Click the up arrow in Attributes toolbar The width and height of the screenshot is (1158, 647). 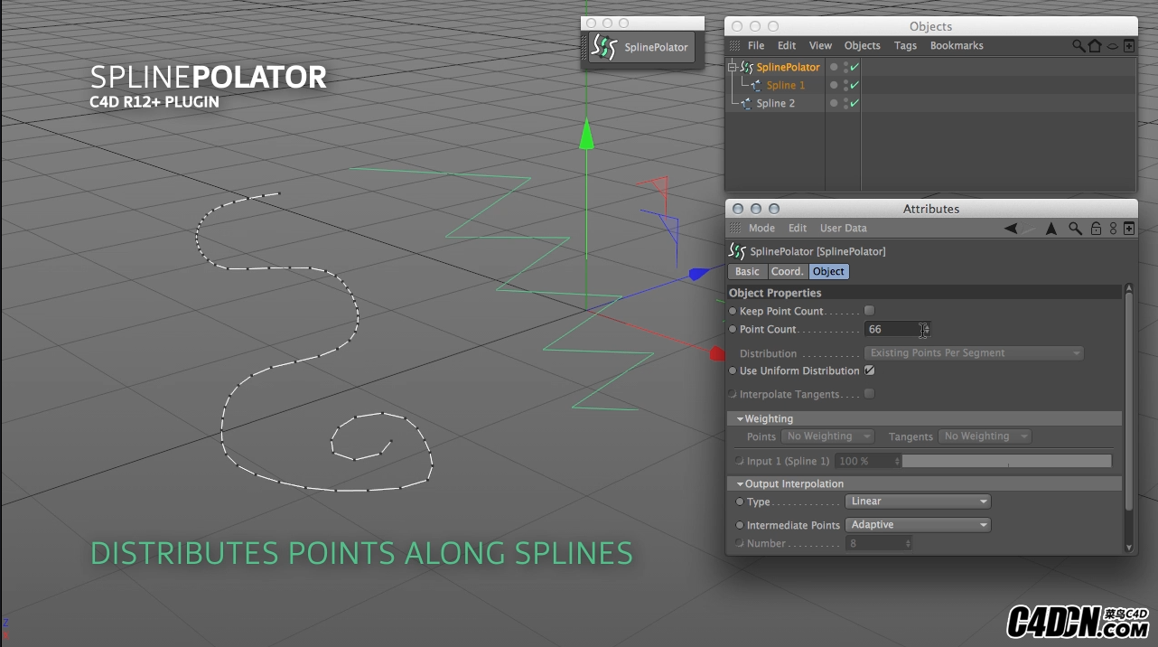(x=1051, y=229)
